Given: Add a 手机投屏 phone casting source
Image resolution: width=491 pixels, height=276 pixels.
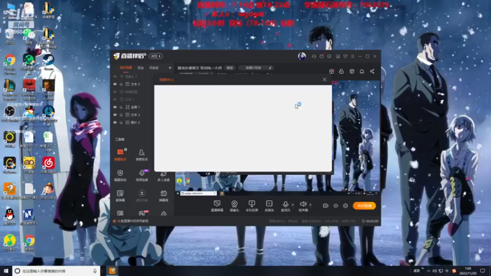Looking at the screenshot, I should pos(252,206).
